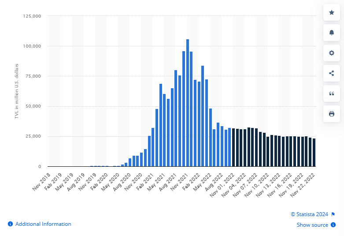Click the May 2019 x-axis label

click(x=64, y=182)
